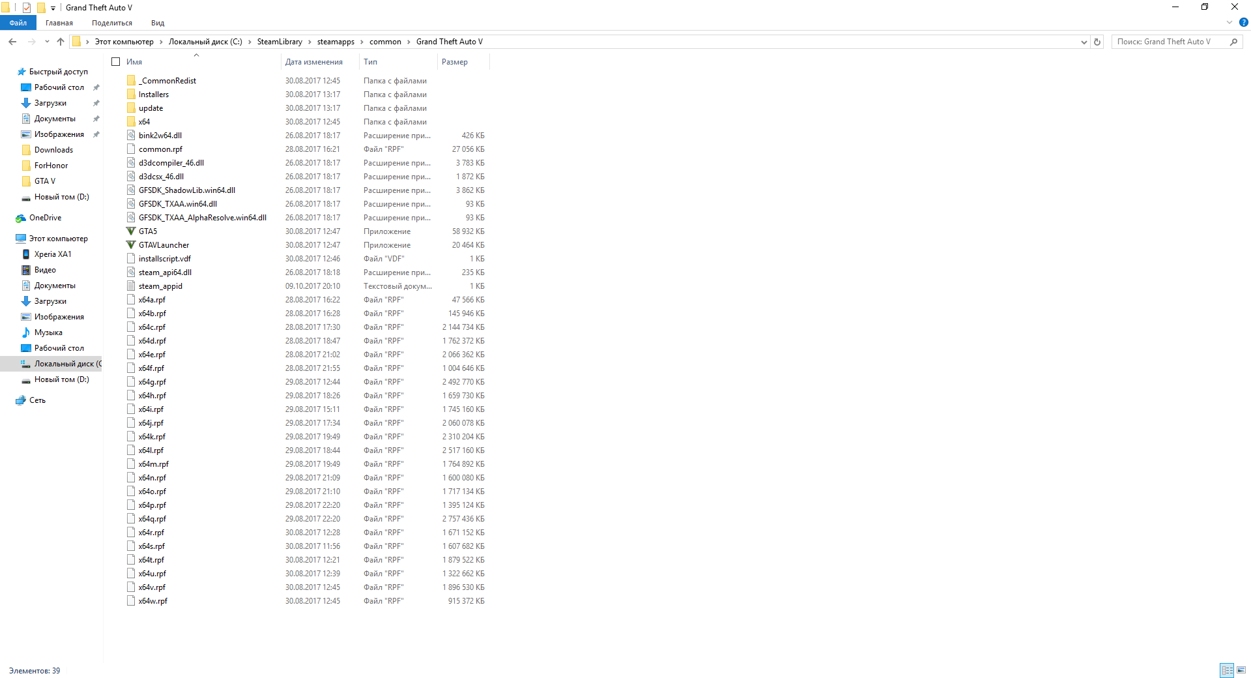The image size is (1251, 678).
Task: Open Explorer help question mark
Action: [1243, 22]
